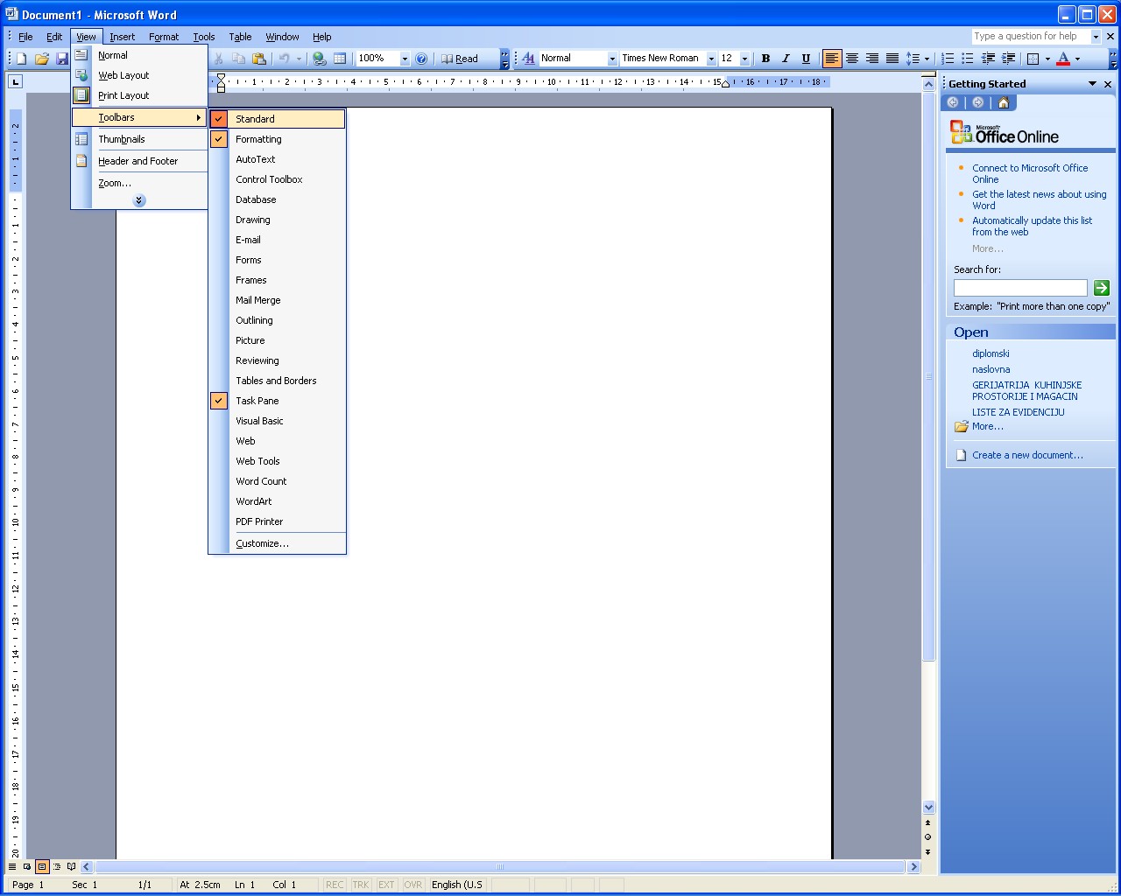The image size is (1121, 896).
Task: Expand the View menu's hidden items chevron
Action: (x=139, y=200)
